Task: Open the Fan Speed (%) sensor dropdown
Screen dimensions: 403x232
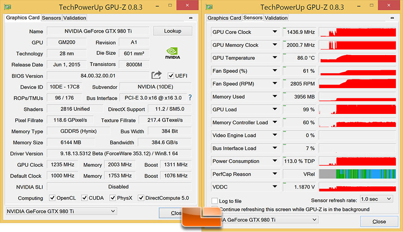Action: pos(275,71)
